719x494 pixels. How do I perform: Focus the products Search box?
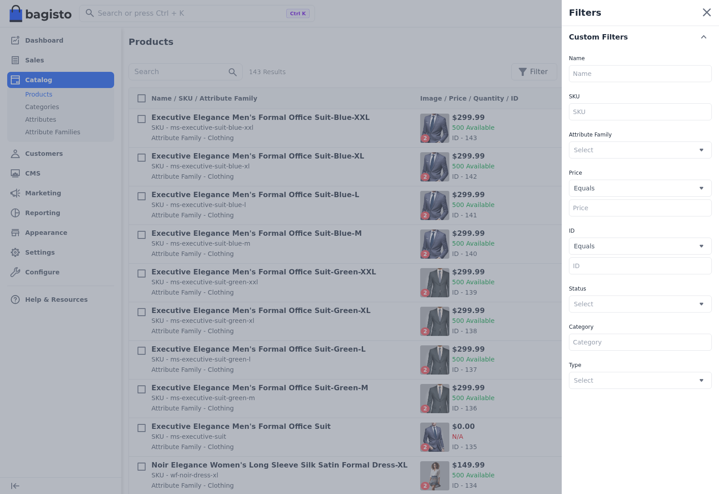point(185,72)
